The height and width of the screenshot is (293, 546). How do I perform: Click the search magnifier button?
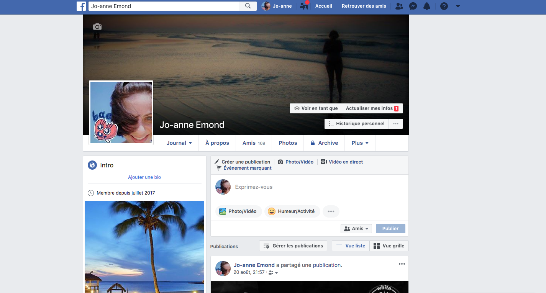(x=248, y=6)
